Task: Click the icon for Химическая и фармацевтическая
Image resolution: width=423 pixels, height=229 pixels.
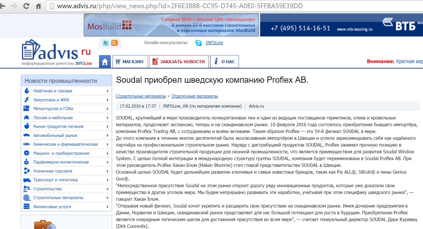Action: click(27, 144)
